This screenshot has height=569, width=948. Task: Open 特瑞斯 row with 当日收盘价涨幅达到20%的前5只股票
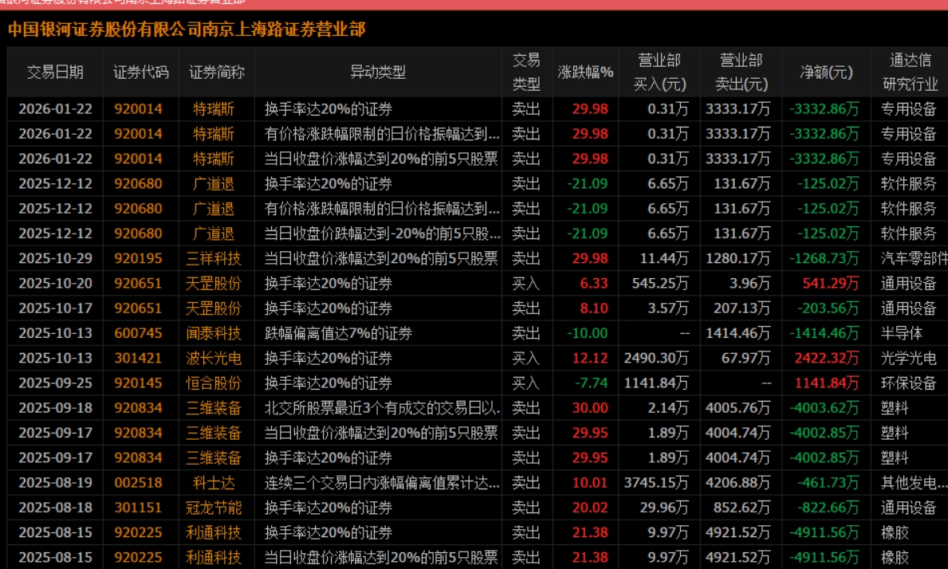click(x=478, y=159)
